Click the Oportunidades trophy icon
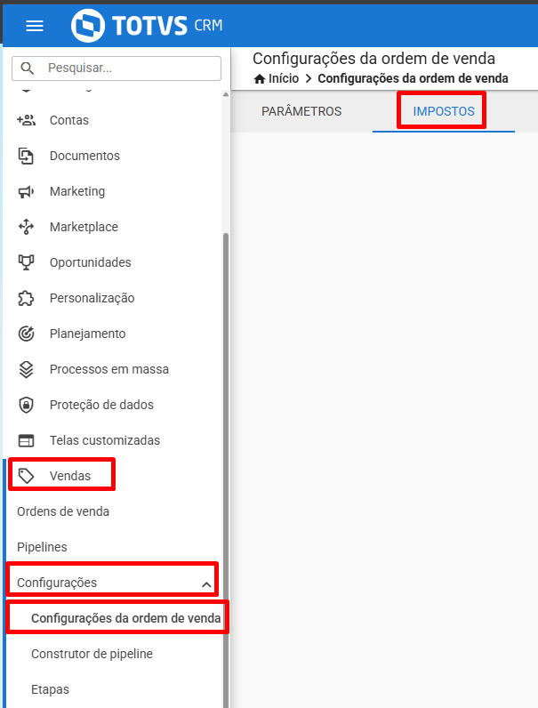The width and height of the screenshot is (538, 708). click(x=26, y=262)
